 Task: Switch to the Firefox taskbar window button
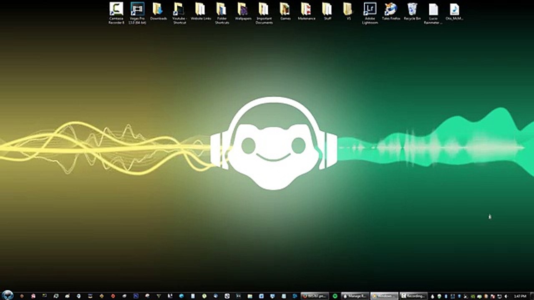[x=315, y=296]
